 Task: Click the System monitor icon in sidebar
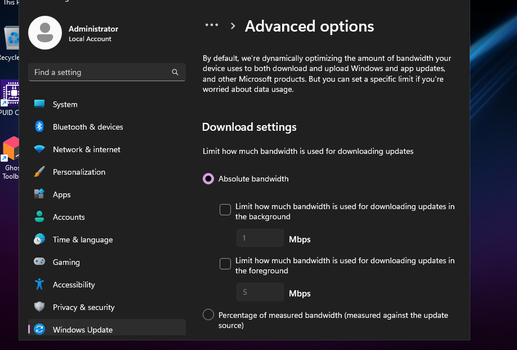(39, 104)
